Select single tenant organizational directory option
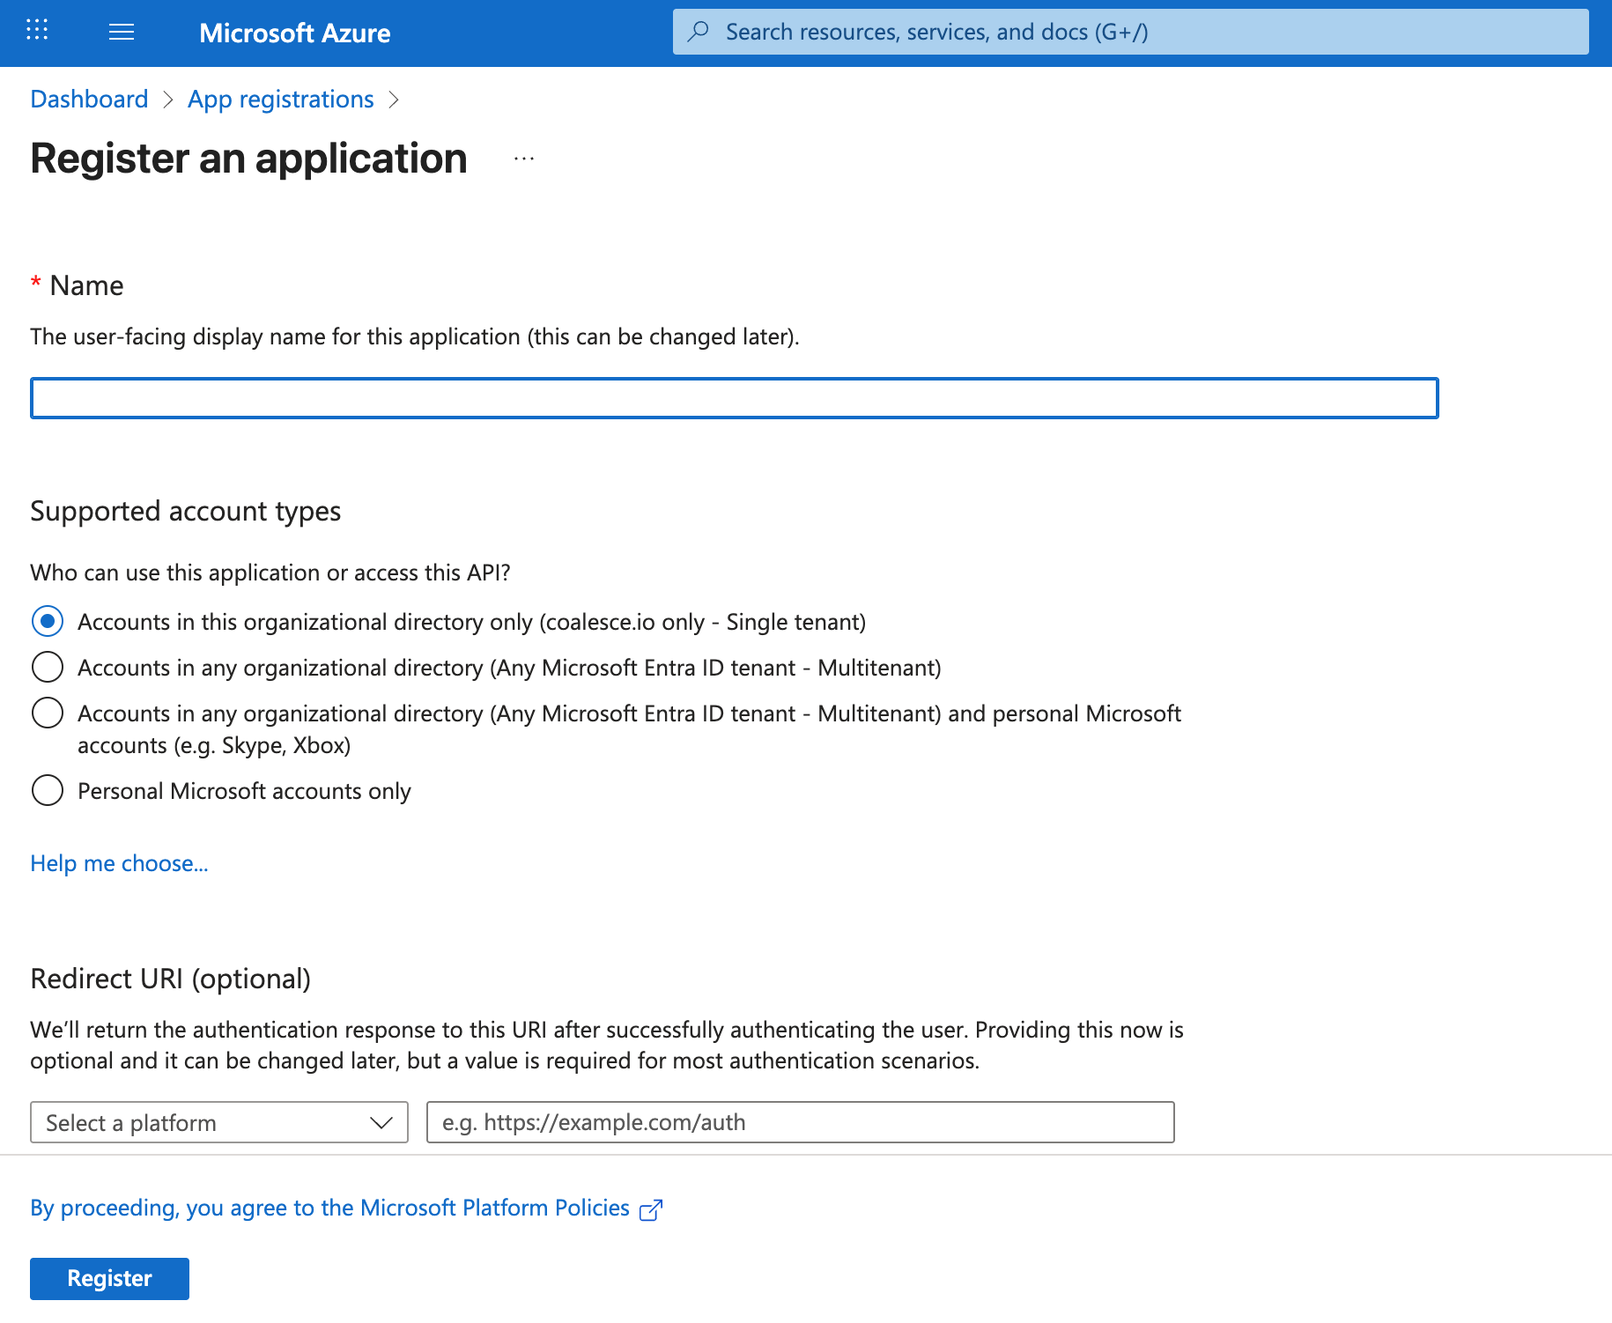 (x=48, y=622)
